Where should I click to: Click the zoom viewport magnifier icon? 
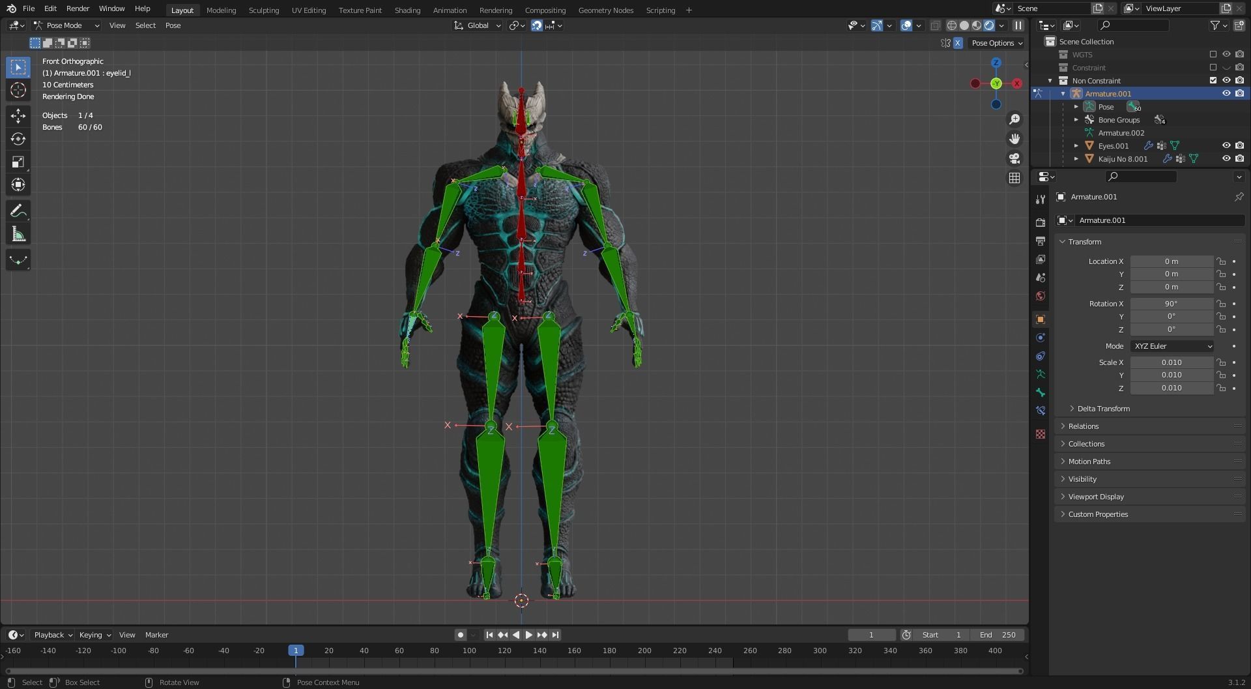pos(1014,119)
